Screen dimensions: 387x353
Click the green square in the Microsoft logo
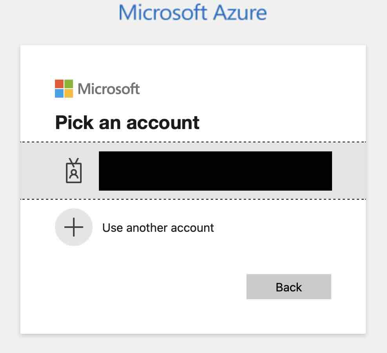69,83
